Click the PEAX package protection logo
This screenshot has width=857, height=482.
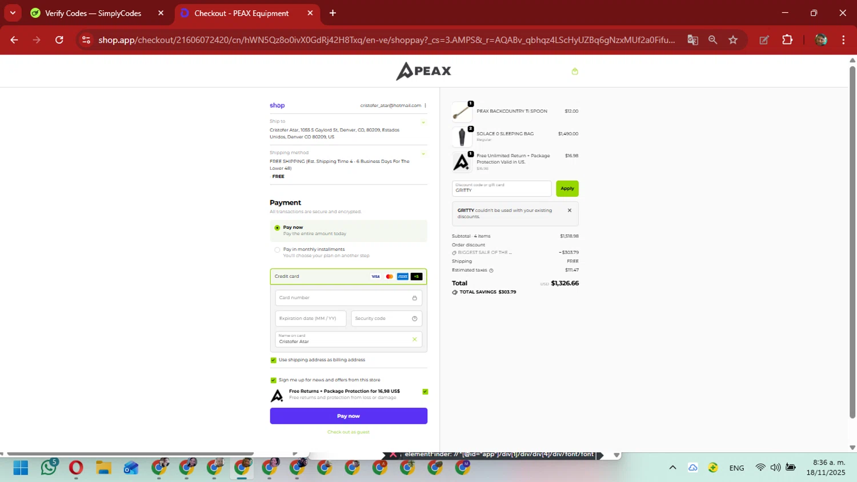(277, 395)
